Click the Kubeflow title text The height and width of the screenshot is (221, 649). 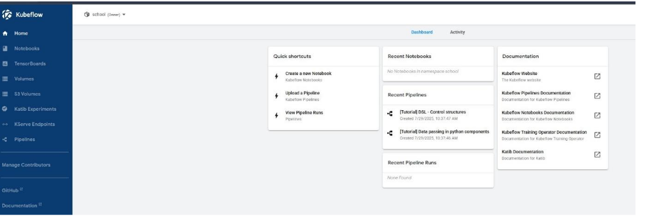[x=29, y=15]
